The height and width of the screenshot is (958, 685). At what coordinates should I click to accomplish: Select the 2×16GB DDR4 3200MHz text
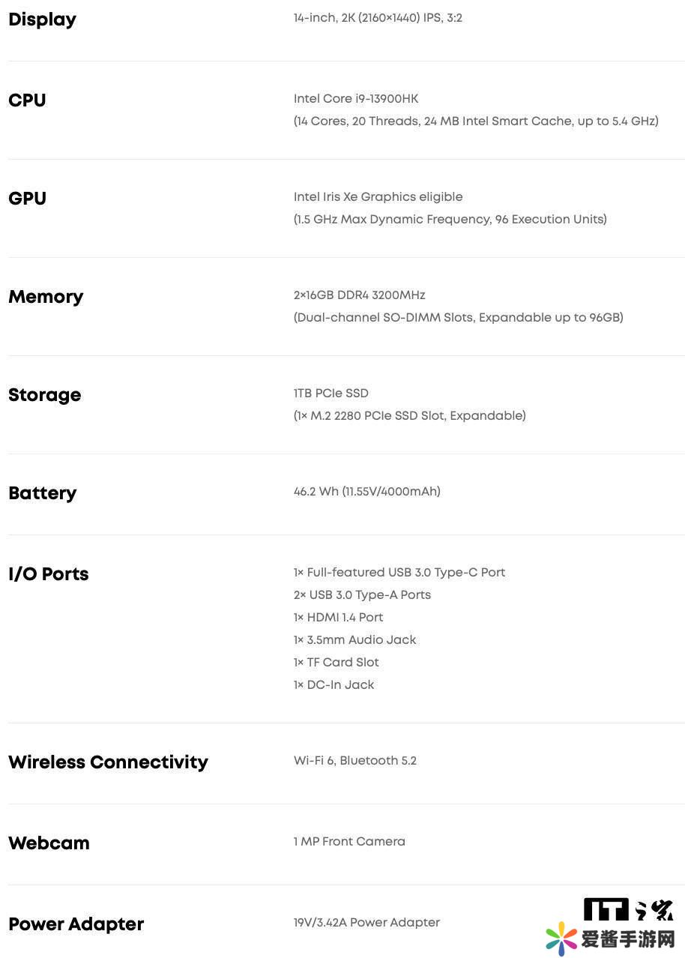click(x=359, y=295)
